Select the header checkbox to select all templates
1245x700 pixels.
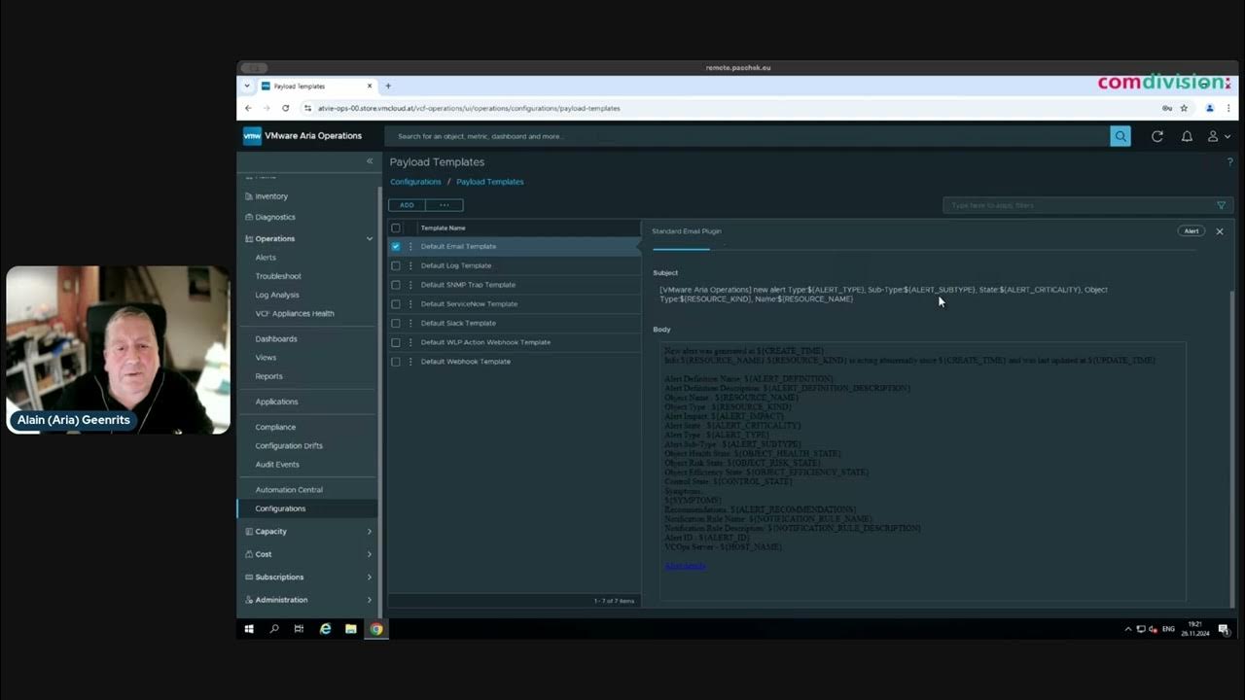(x=396, y=227)
